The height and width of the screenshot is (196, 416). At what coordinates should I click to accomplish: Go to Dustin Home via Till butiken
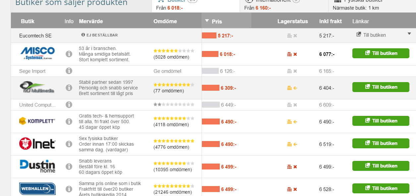381,166
